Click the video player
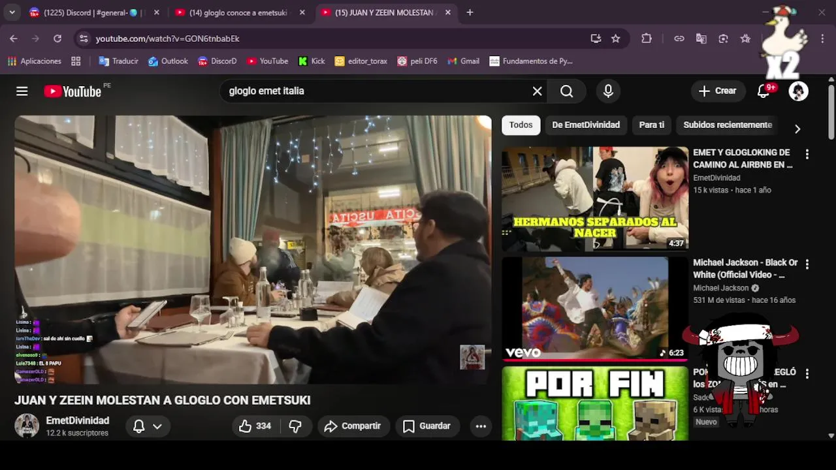 click(x=253, y=250)
